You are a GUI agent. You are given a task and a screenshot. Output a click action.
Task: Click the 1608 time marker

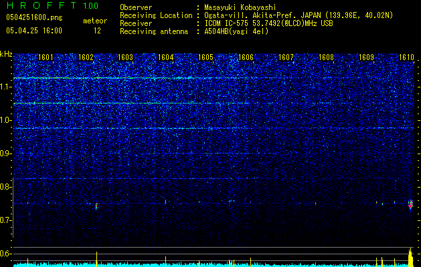point(326,57)
